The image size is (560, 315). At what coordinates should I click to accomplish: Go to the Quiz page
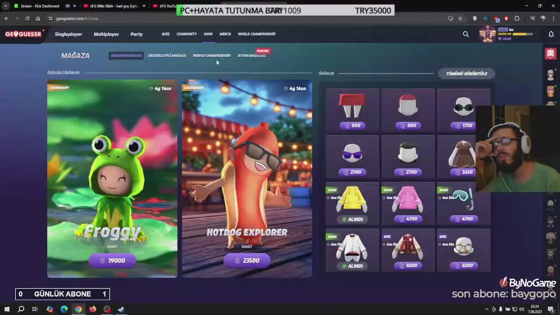click(x=165, y=34)
